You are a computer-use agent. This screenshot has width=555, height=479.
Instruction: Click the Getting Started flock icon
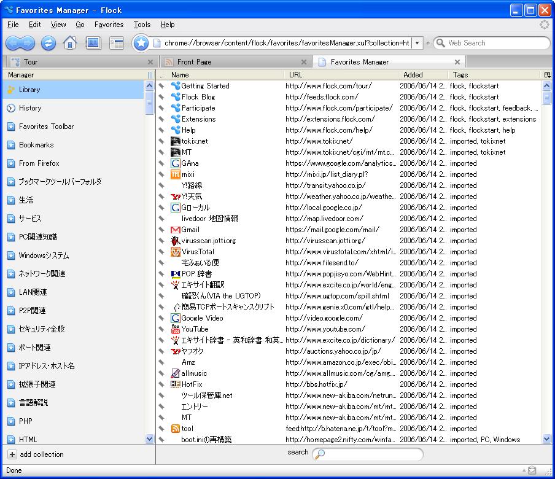tap(176, 86)
